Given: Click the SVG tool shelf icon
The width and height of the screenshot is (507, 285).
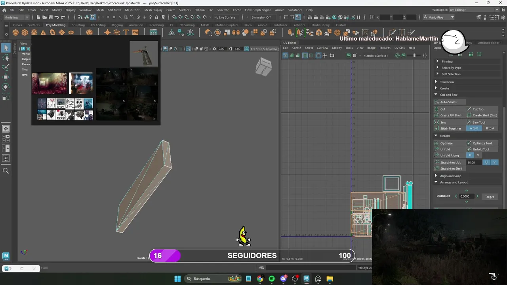Looking at the screenshot, I should (x=135, y=32).
